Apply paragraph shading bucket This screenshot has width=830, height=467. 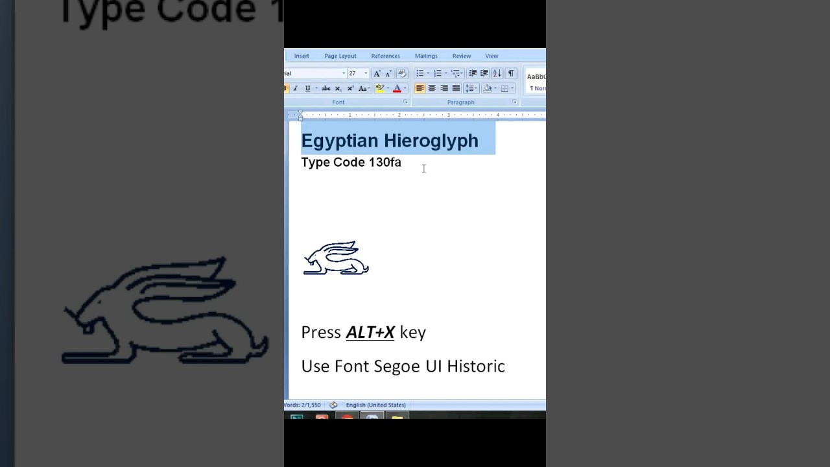point(488,88)
